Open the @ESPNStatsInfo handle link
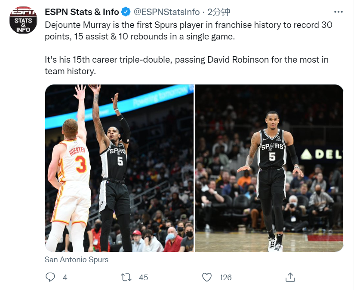The height and width of the screenshot is (290, 354). (166, 12)
